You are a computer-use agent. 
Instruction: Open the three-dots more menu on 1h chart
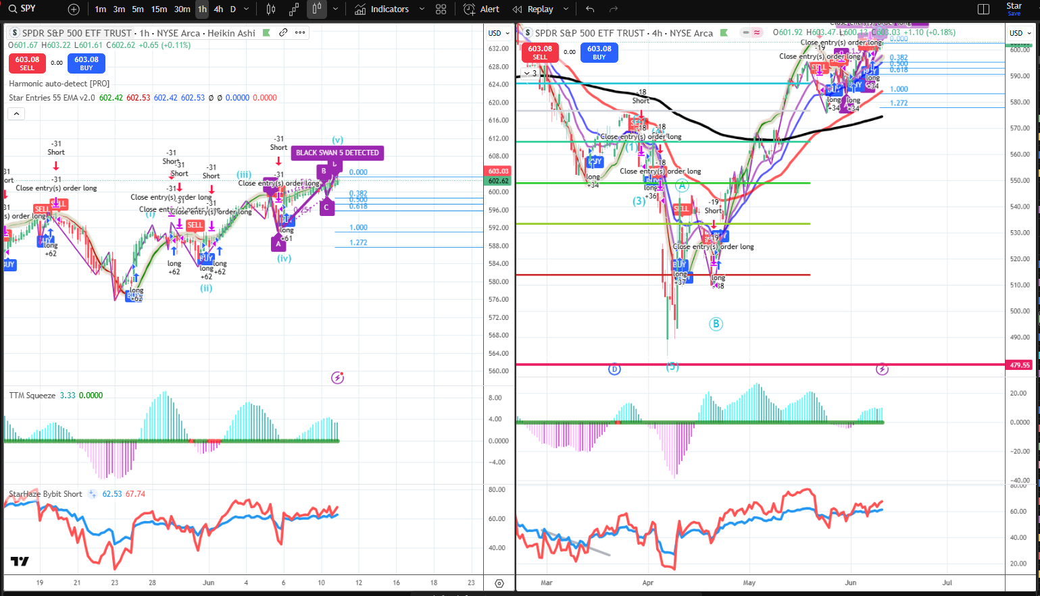tap(300, 32)
